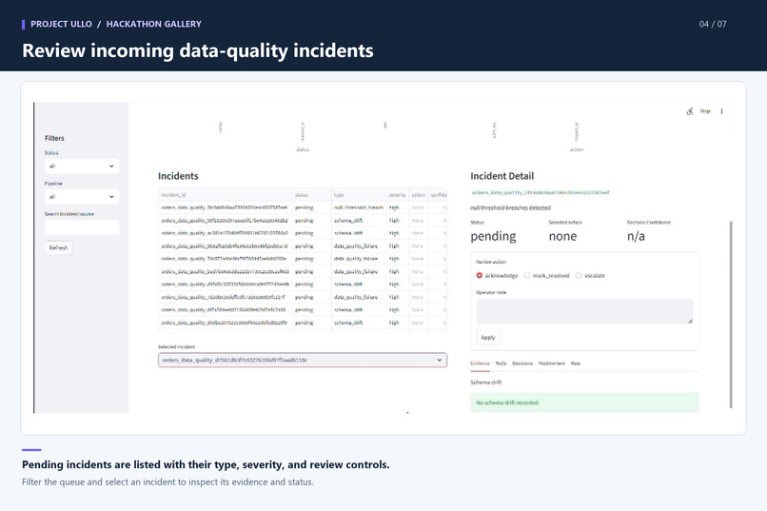This screenshot has height=511, width=767.
Task: Click the '04 / 07' slide counter
Action: (713, 24)
